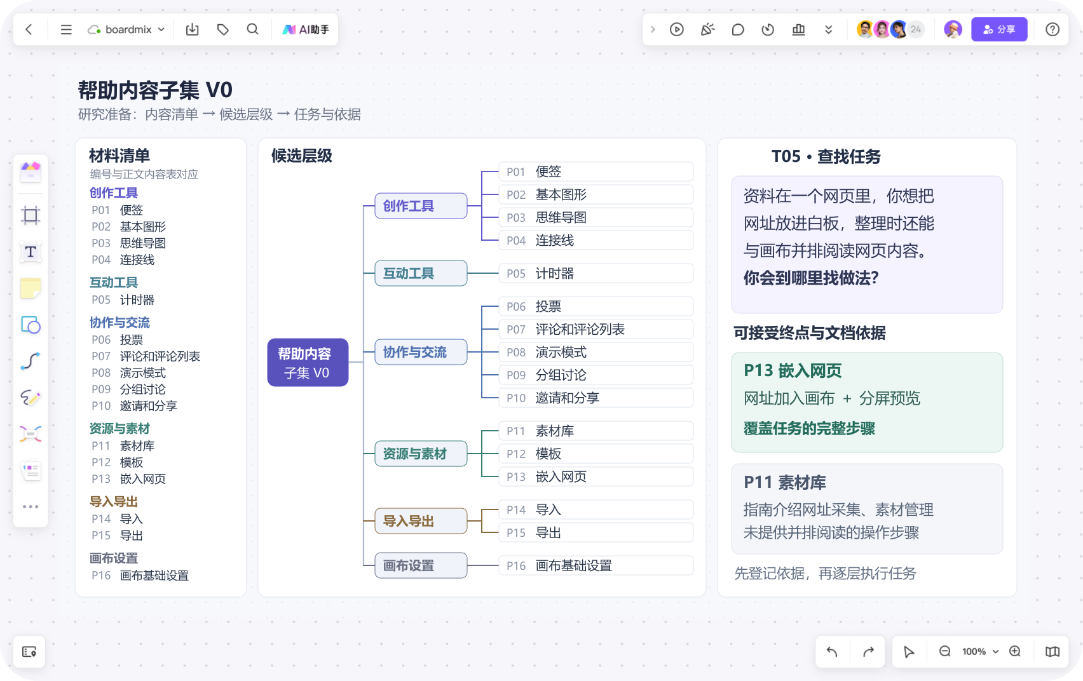The width and height of the screenshot is (1083, 681).
Task: Show the 24 additional collaborators badge
Action: pos(916,29)
